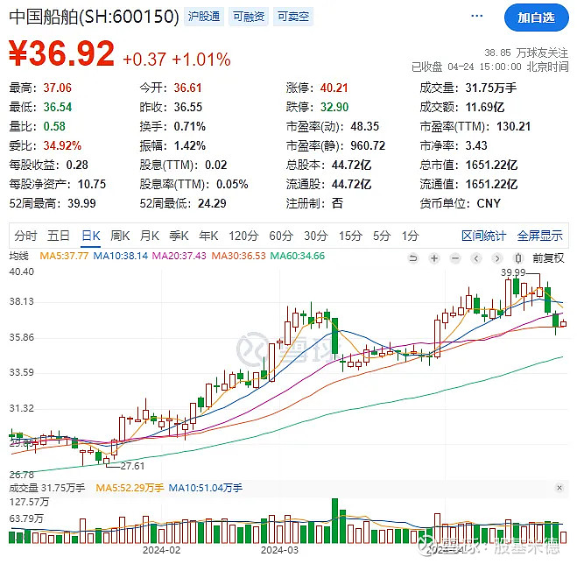Pan chart right with right arrow icon
The width and height of the screenshot is (577, 564).
[x=497, y=258]
